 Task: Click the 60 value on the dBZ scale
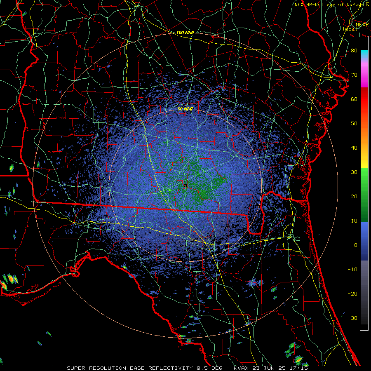click(354, 99)
